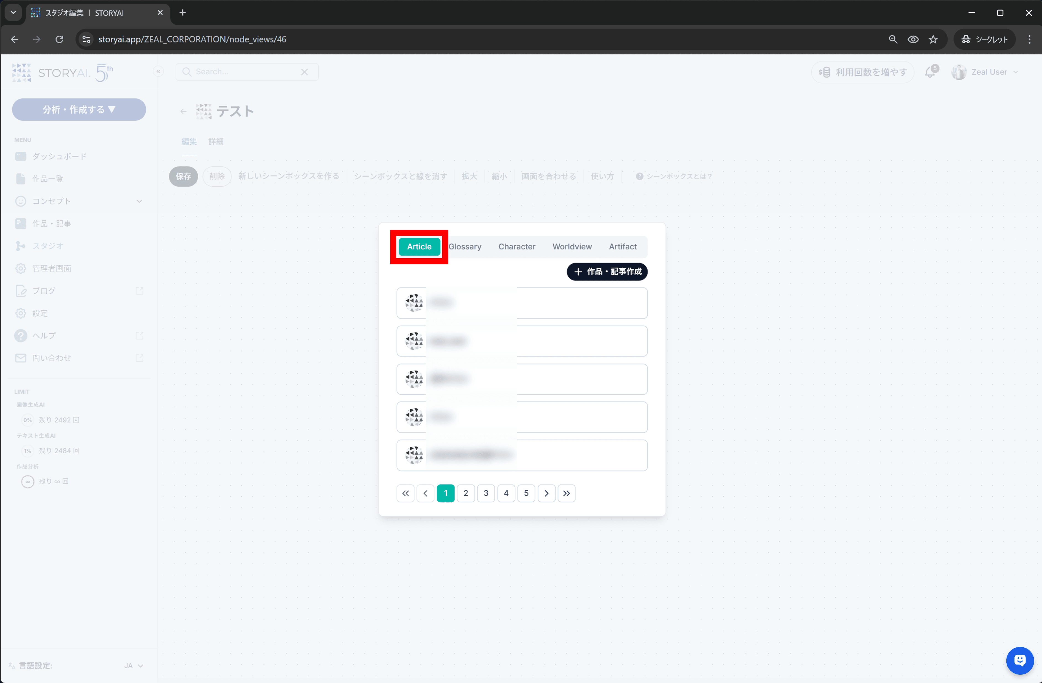Go to next page arrow in pagination

pyautogui.click(x=546, y=493)
